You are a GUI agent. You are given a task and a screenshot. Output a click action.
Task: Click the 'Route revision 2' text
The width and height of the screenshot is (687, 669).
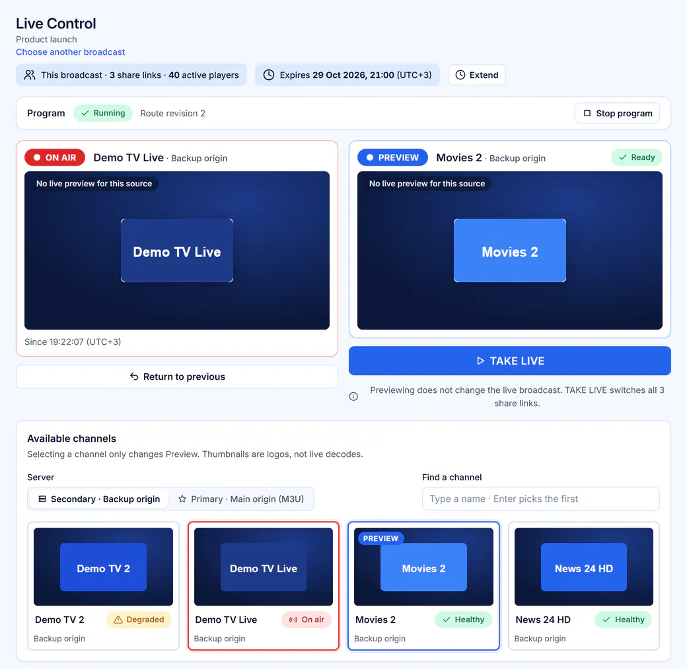[172, 114]
